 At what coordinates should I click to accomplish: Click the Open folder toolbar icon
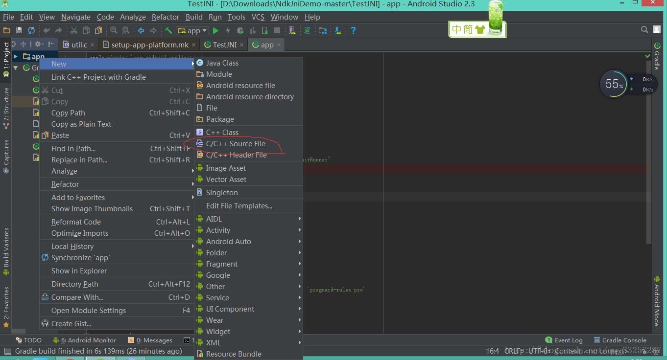[7, 30]
